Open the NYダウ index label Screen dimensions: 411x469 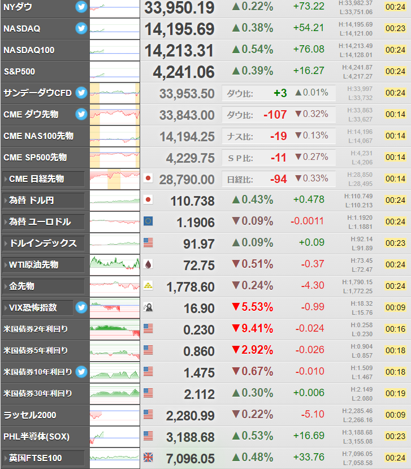(18, 7)
